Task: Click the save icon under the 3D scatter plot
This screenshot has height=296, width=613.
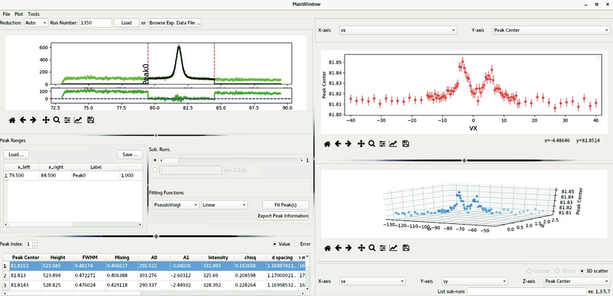Action: coord(406,248)
